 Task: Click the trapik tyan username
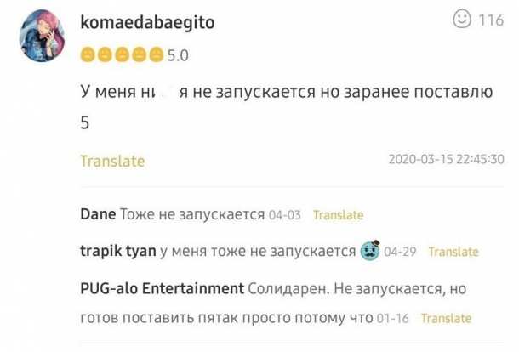pyautogui.click(x=117, y=251)
